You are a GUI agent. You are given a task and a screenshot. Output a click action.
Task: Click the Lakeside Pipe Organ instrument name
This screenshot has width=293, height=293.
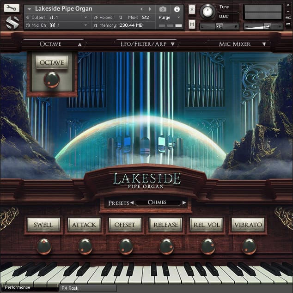[x=64, y=9]
